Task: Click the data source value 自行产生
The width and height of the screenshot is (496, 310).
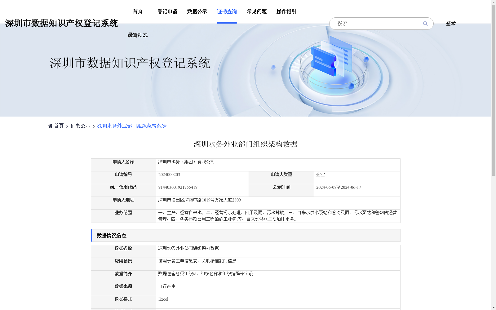Action: click(x=167, y=286)
